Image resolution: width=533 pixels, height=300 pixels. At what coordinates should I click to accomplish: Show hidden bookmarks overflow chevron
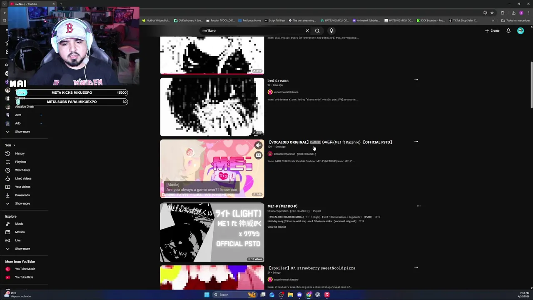click(x=493, y=20)
